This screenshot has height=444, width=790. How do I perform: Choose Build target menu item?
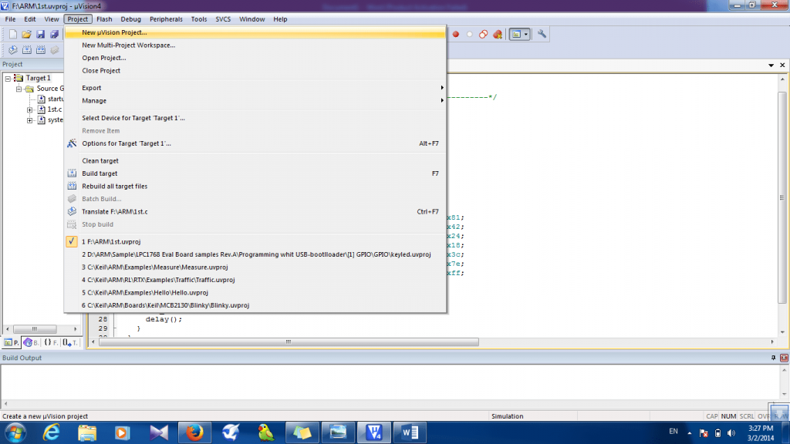255,173
